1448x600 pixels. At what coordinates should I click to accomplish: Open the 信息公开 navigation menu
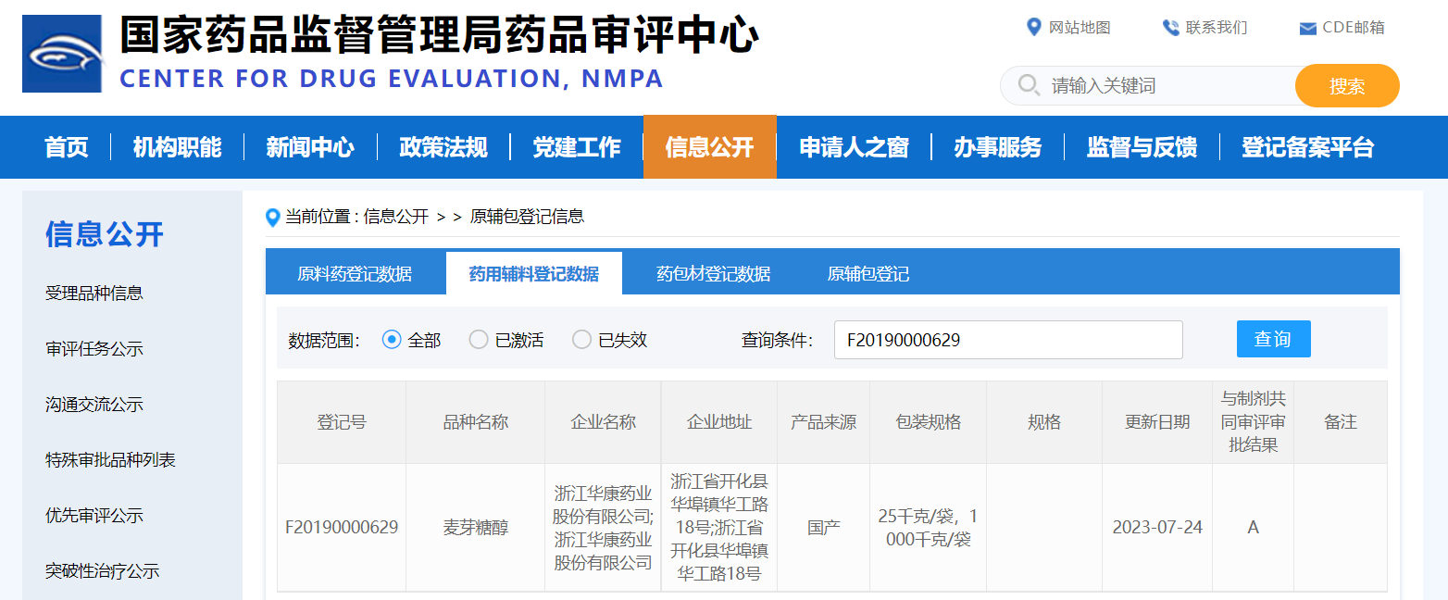point(709,147)
